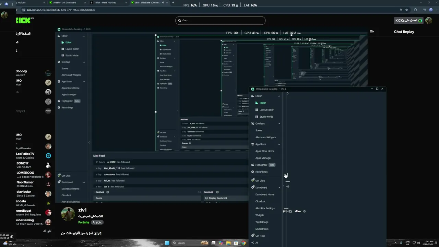Viewport: 439px width, 247px height.
Task: Bookmark this page with star icon
Action: tap(407, 10)
